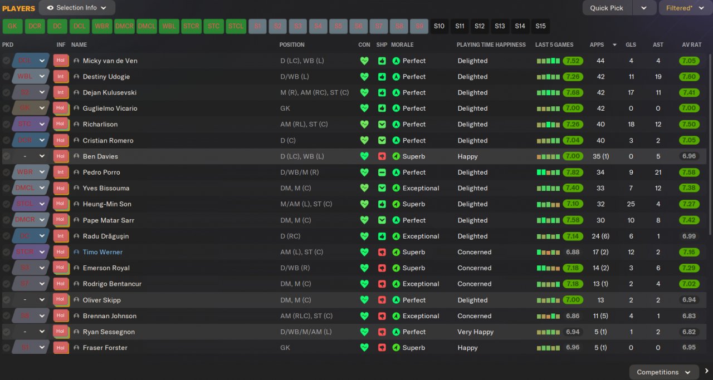
Task: Click Ryan Sessegnon's red sharpness icon
Action: coord(382,332)
